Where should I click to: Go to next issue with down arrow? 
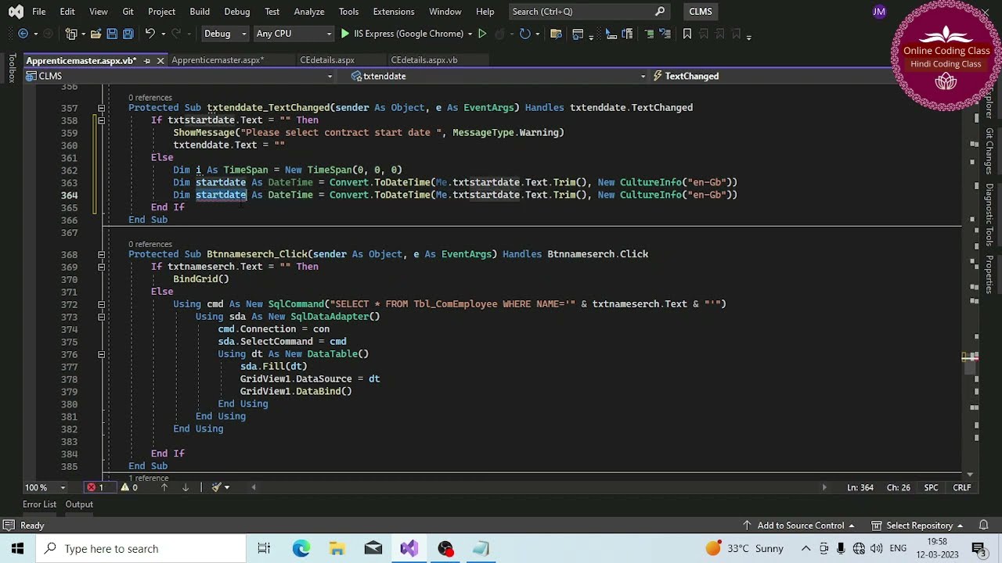pos(186,487)
